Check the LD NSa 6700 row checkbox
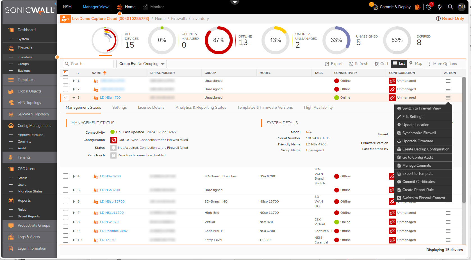Screen dimensions: 471x260 click(65, 176)
